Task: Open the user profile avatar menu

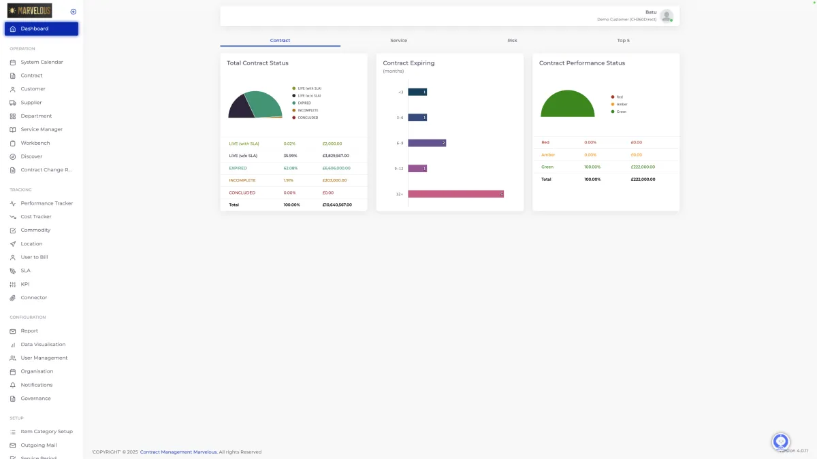Action: (667, 16)
